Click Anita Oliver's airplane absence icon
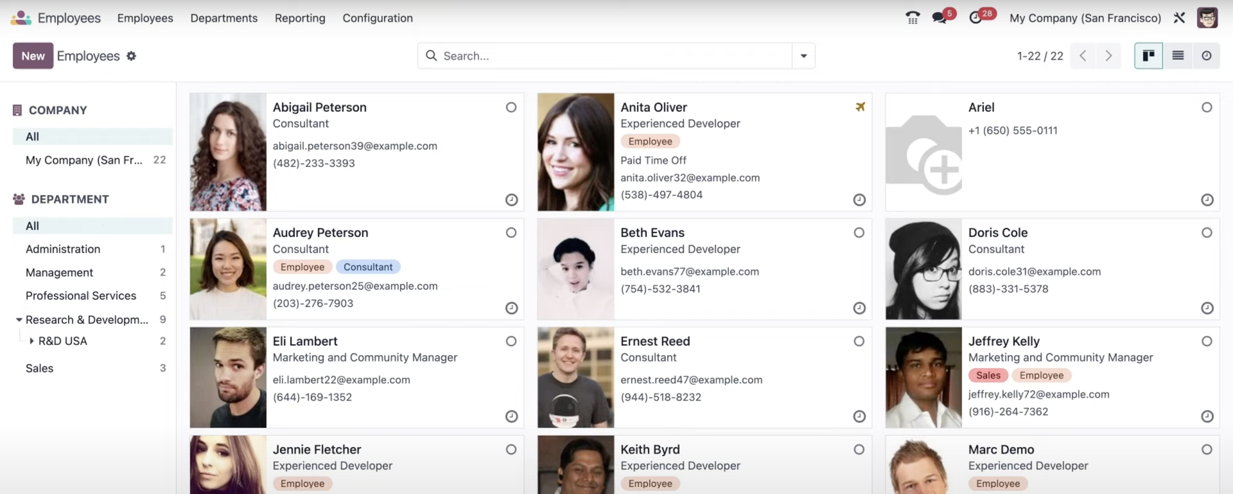Viewport: 1233px width, 494px height. pyautogui.click(x=860, y=107)
